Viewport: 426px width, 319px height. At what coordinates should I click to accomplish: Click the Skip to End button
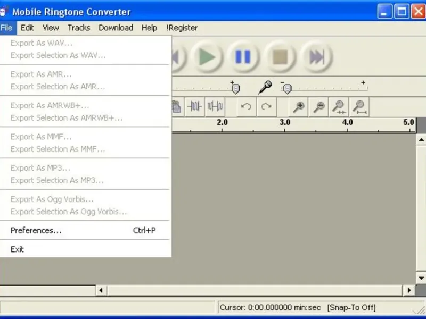(x=316, y=57)
